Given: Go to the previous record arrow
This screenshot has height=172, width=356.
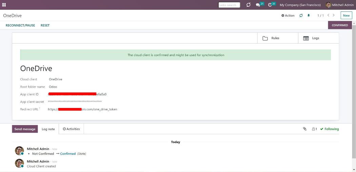Looking at the screenshot, I should pyautogui.click(x=328, y=15).
